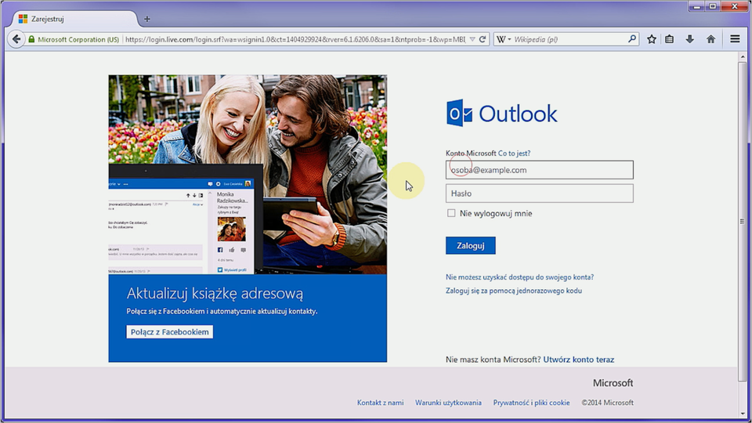Click the scrollbar down arrow
The height and width of the screenshot is (423, 752).
click(x=743, y=414)
